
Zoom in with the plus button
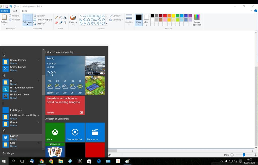click(x=255, y=155)
